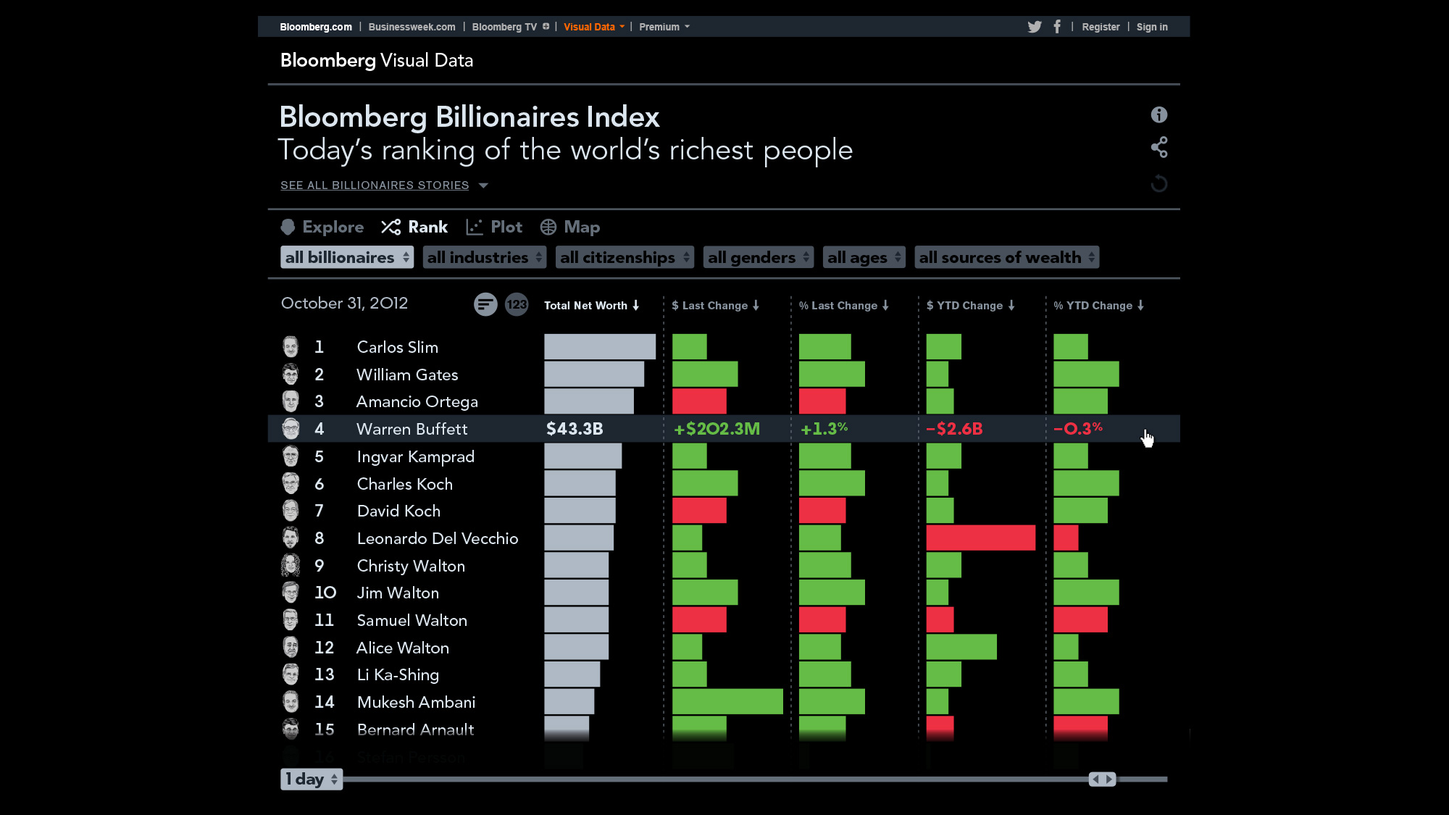The image size is (1449, 815).
Task: Open the all sources of wealth dropdown
Action: pos(1007,257)
